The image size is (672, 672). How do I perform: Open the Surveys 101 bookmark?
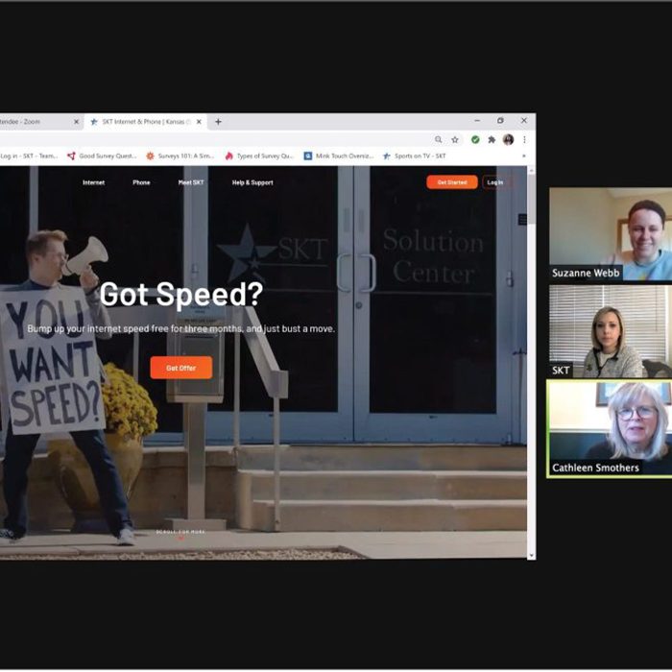coord(179,156)
